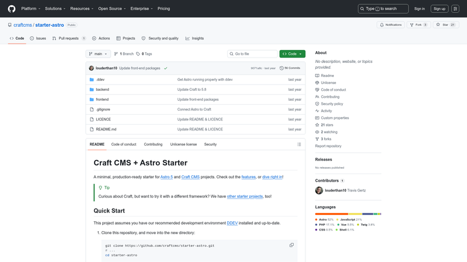The width and height of the screenshot is (467, 262).
Task: Click the copy clone command icon
Action: click(291, 245)
